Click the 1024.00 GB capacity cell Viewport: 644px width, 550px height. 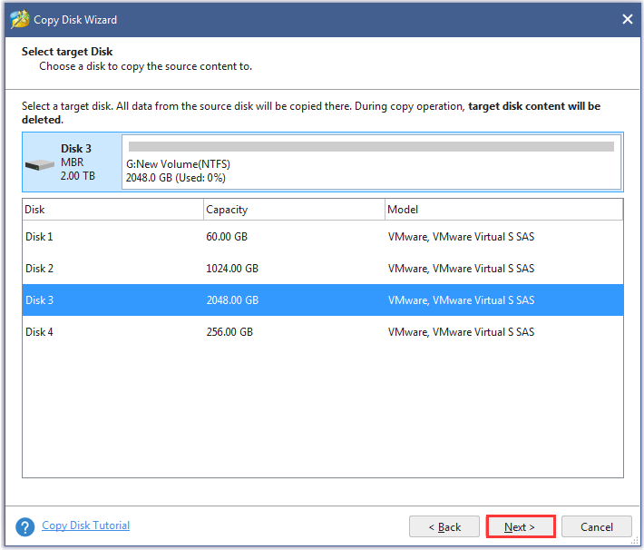coord(232,269)
